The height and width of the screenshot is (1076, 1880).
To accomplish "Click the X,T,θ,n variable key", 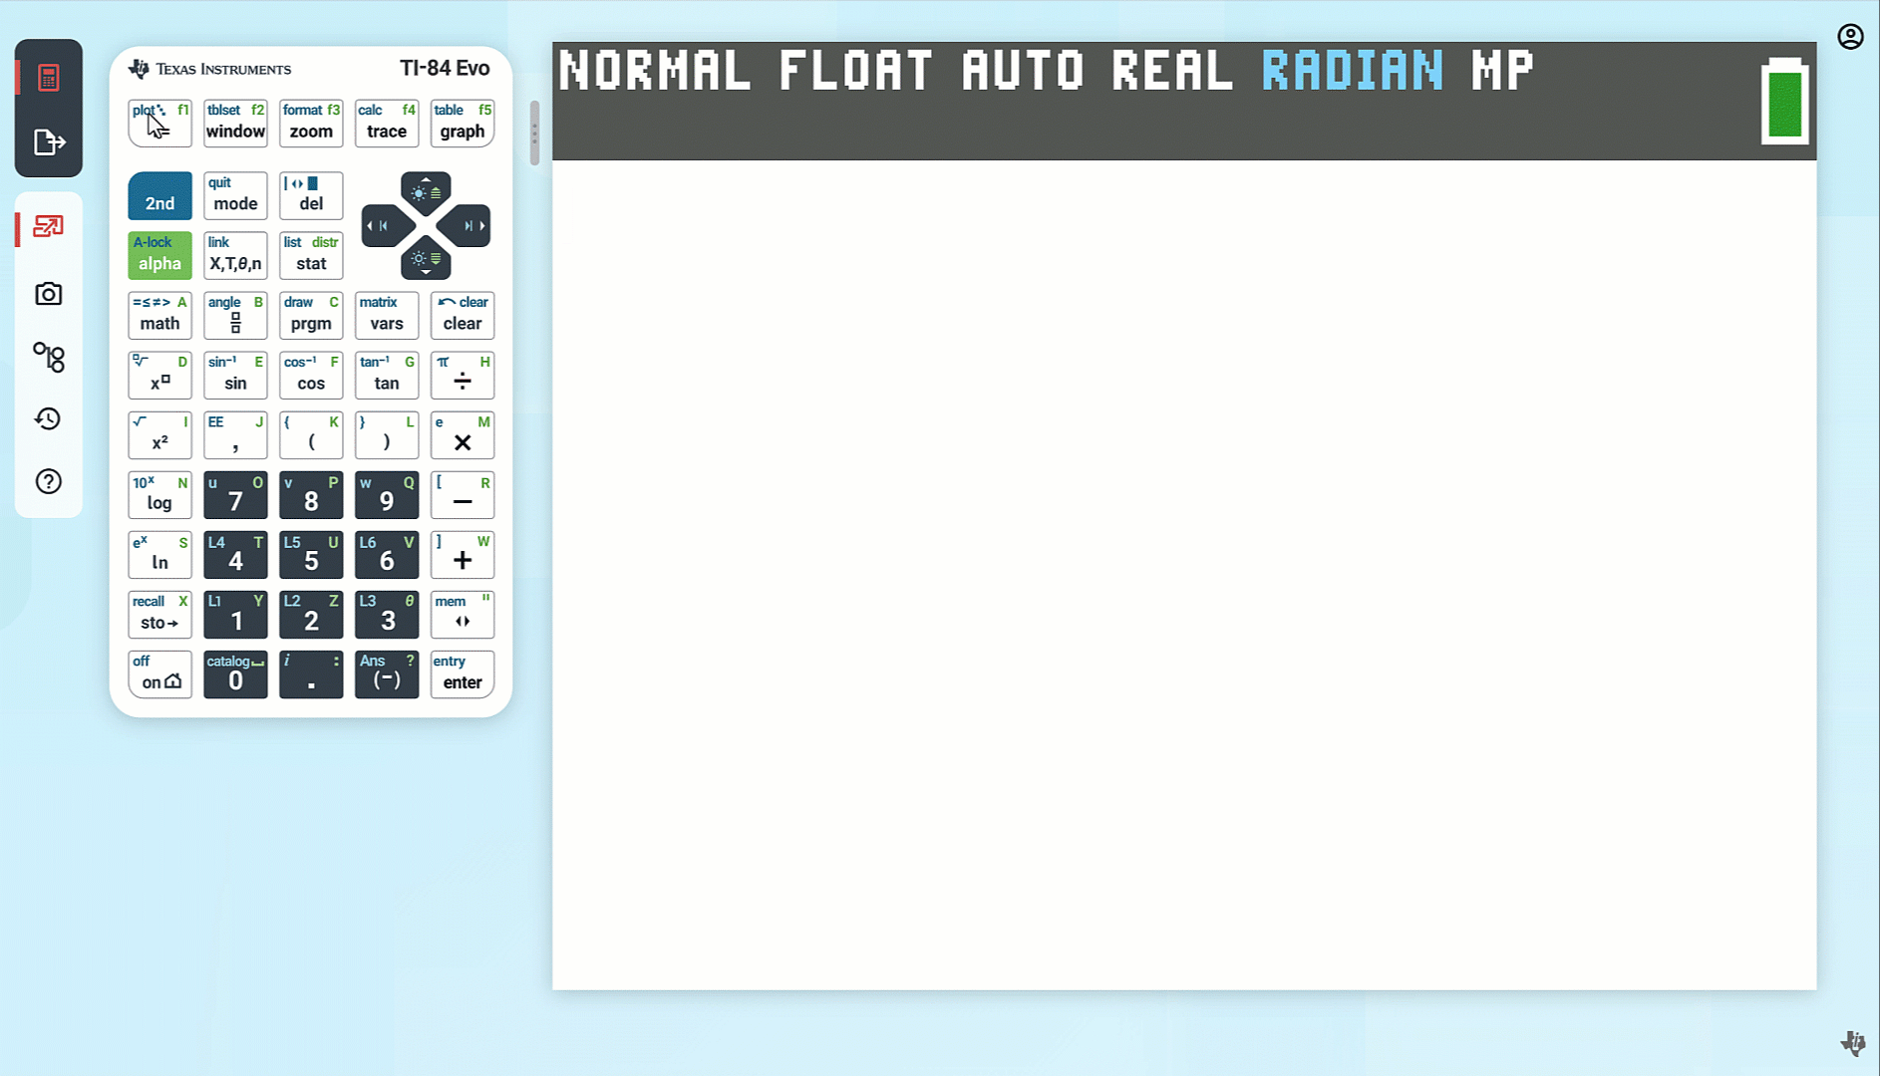I will point(235,255).
